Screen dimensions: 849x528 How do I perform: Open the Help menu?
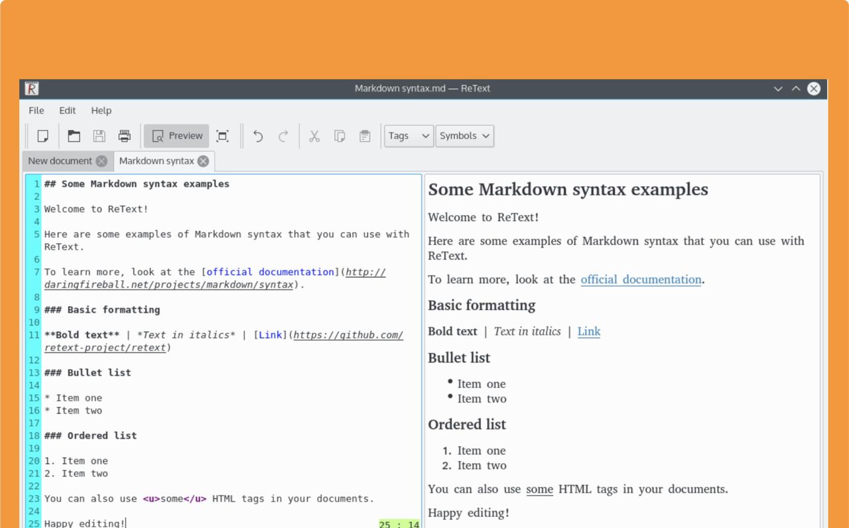101,111
